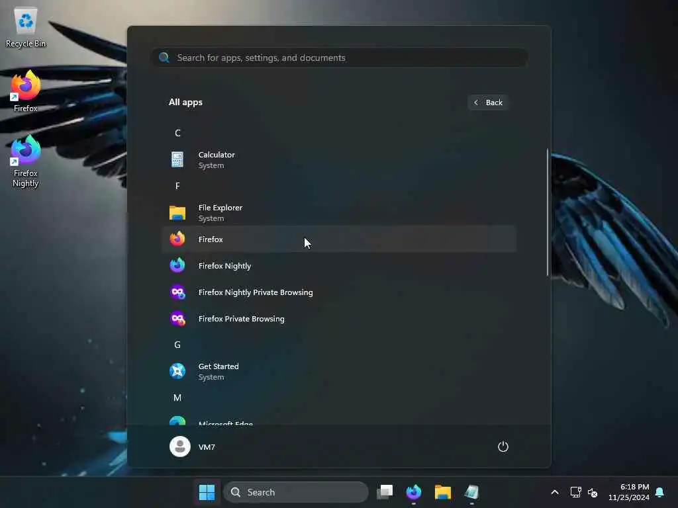Viewport: 678px width, 508px height.
Task: Click the taskbar Search box
Action: [x=296, y=492]
